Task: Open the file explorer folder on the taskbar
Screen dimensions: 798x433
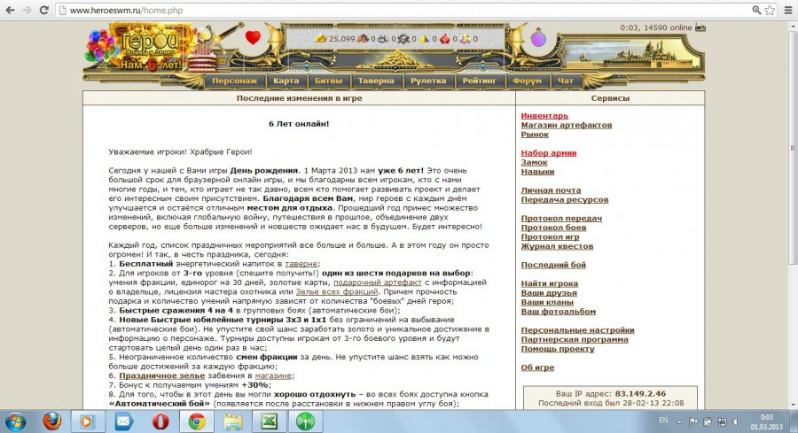Action: coord(233,421)
